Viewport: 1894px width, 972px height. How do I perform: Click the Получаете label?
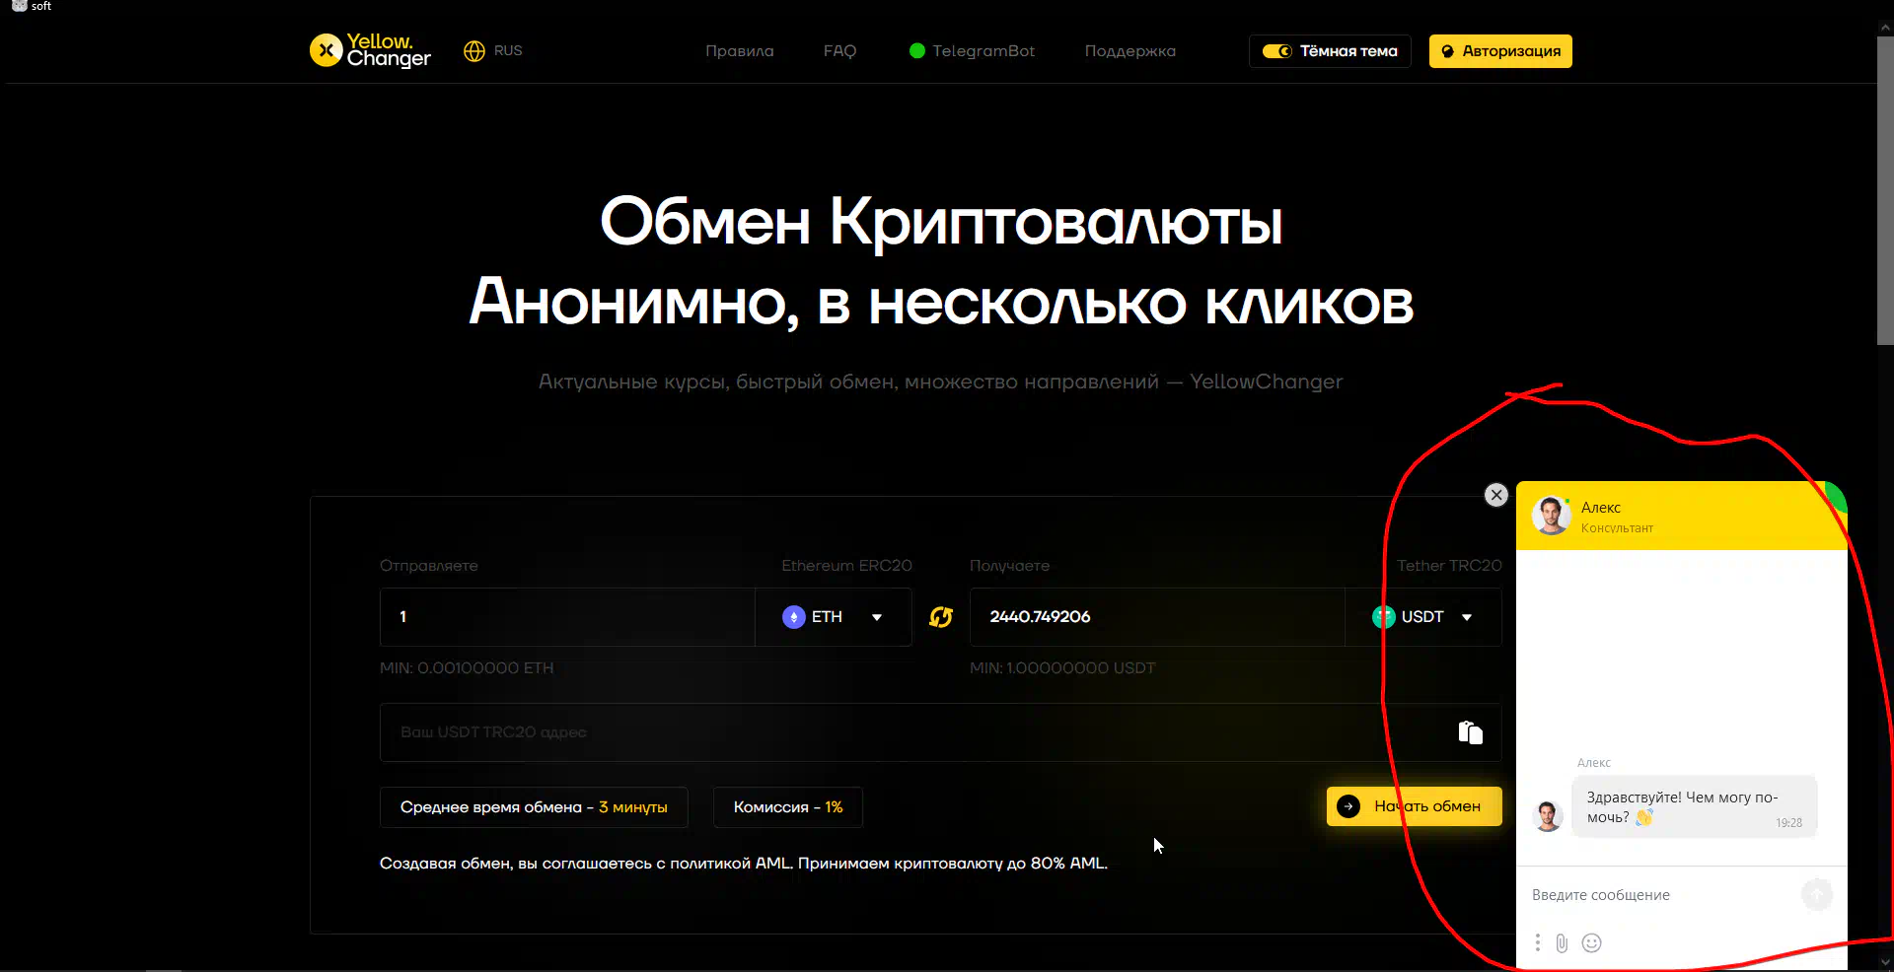[1009, 566]
